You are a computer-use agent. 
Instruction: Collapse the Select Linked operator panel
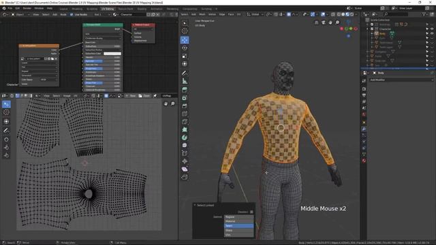(195, 206)
